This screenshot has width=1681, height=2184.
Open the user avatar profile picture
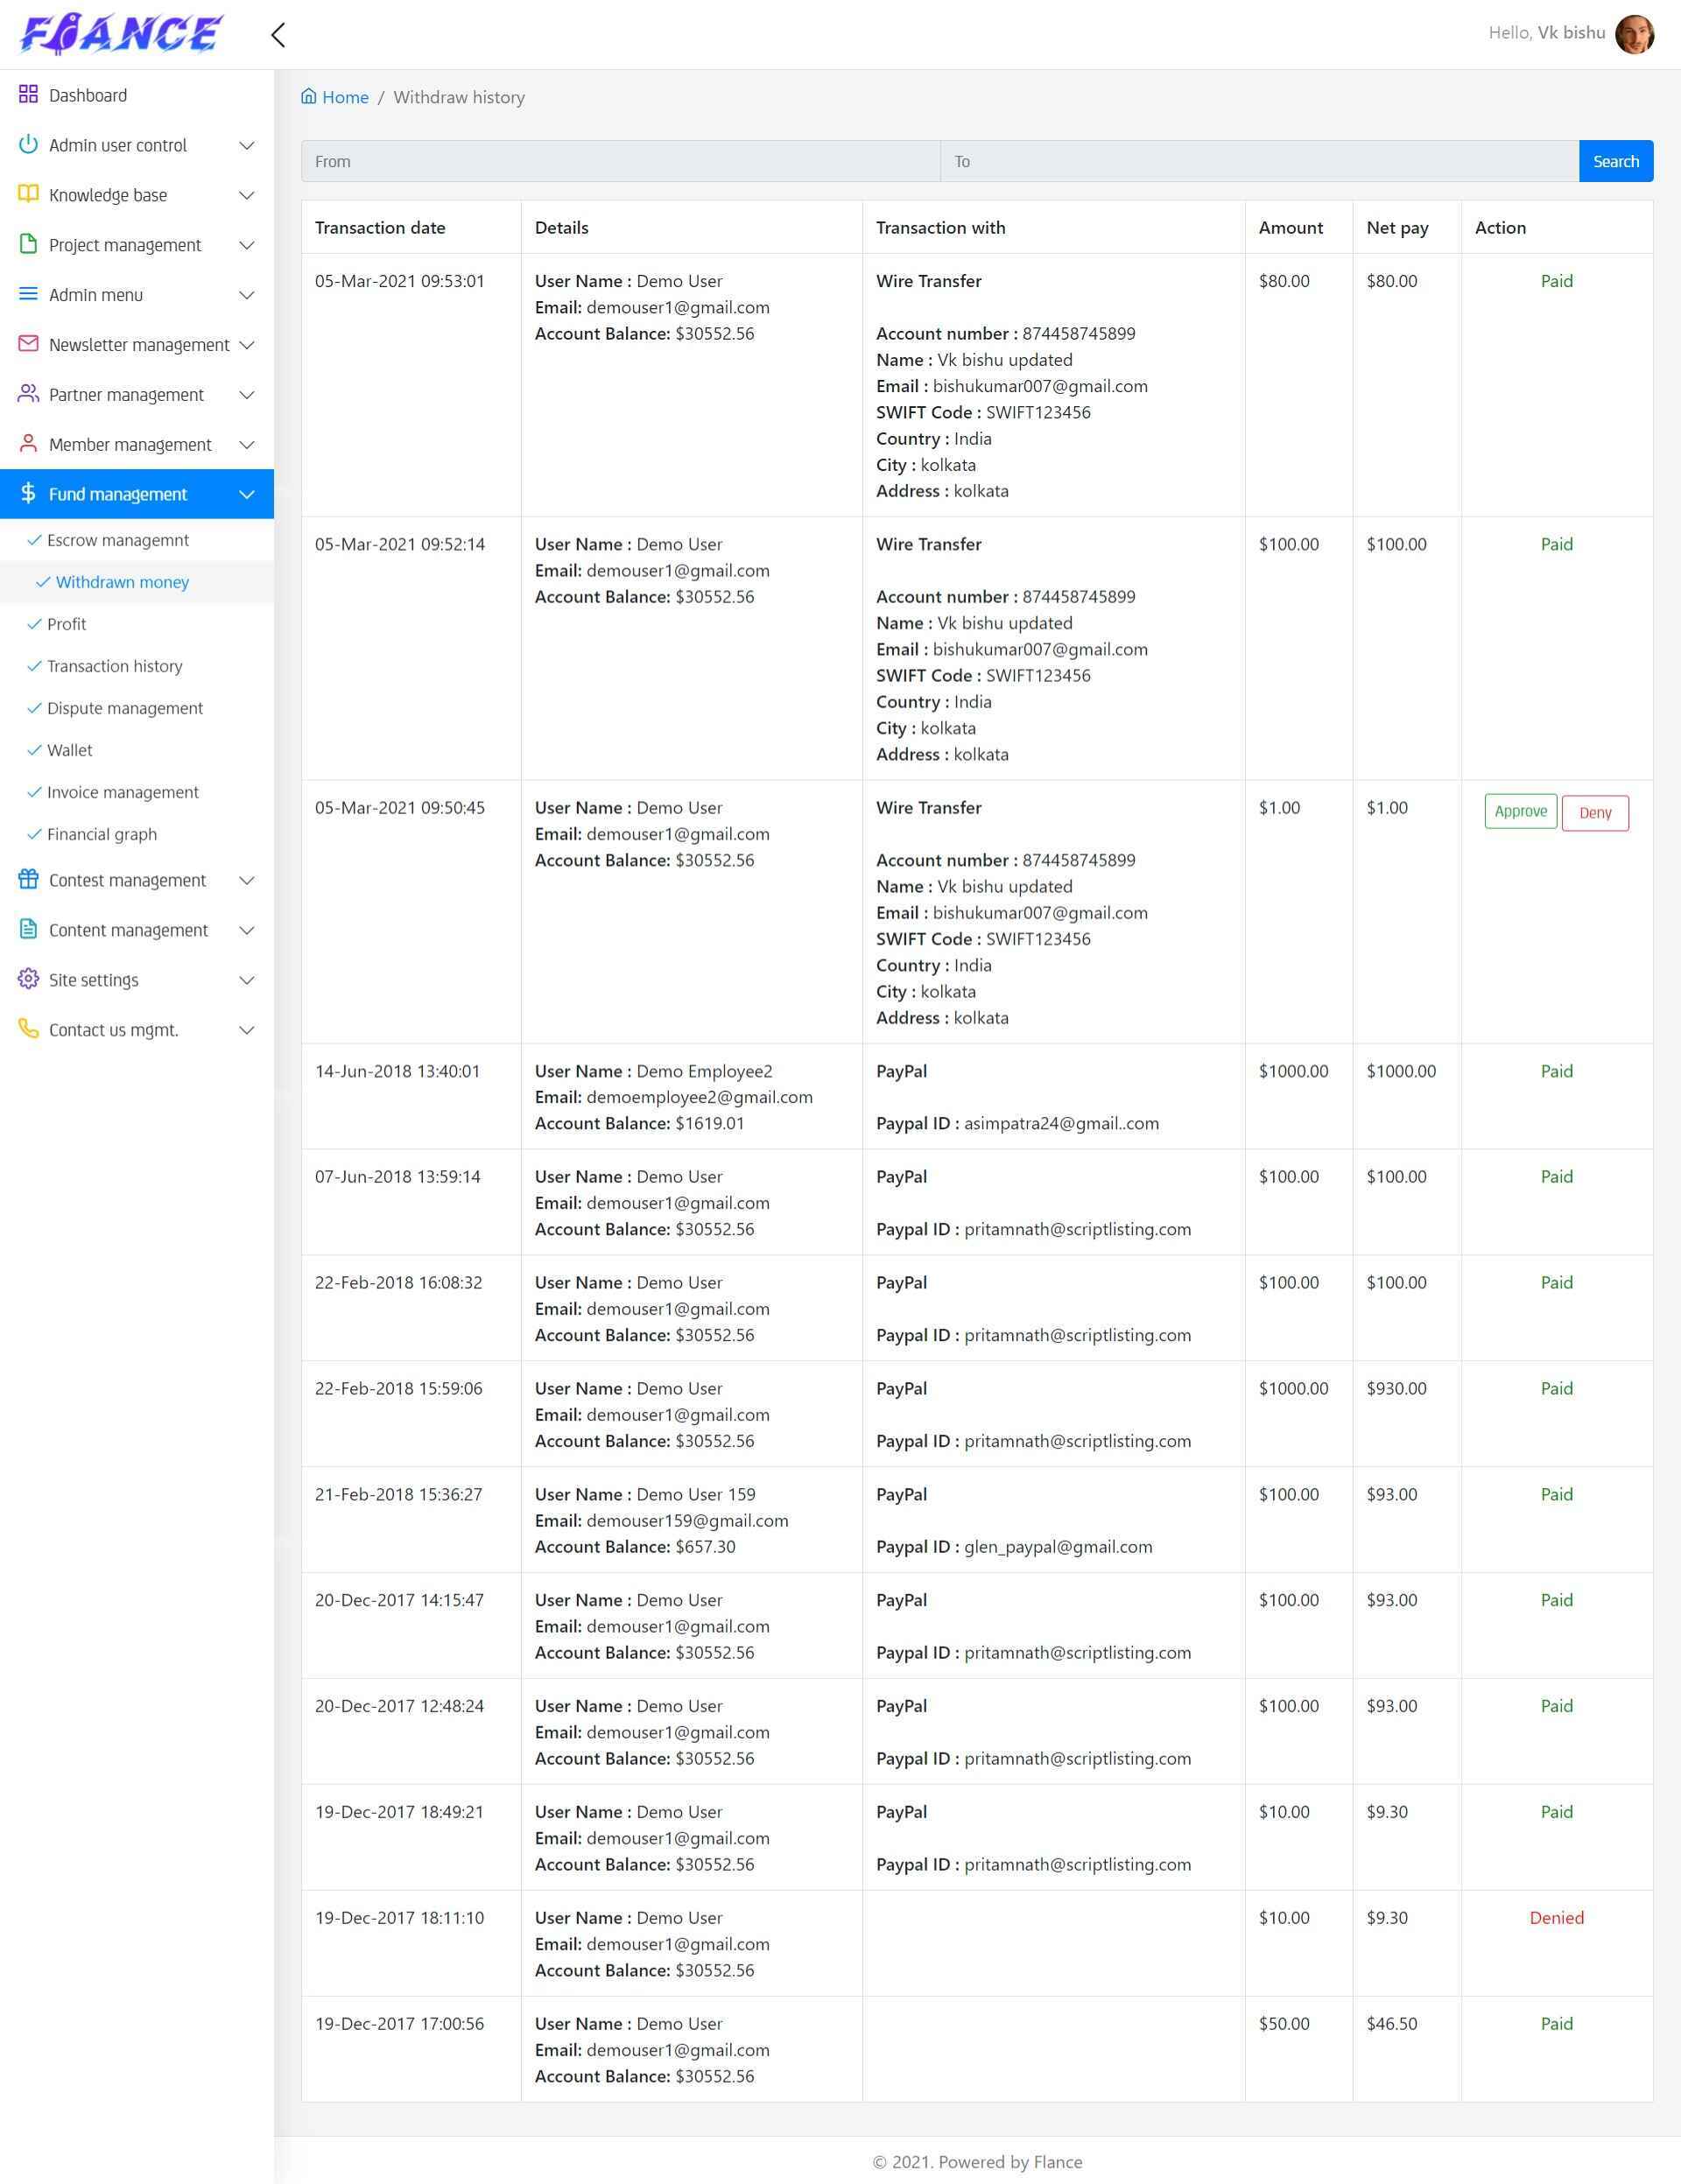click(x=1634, y=34)
